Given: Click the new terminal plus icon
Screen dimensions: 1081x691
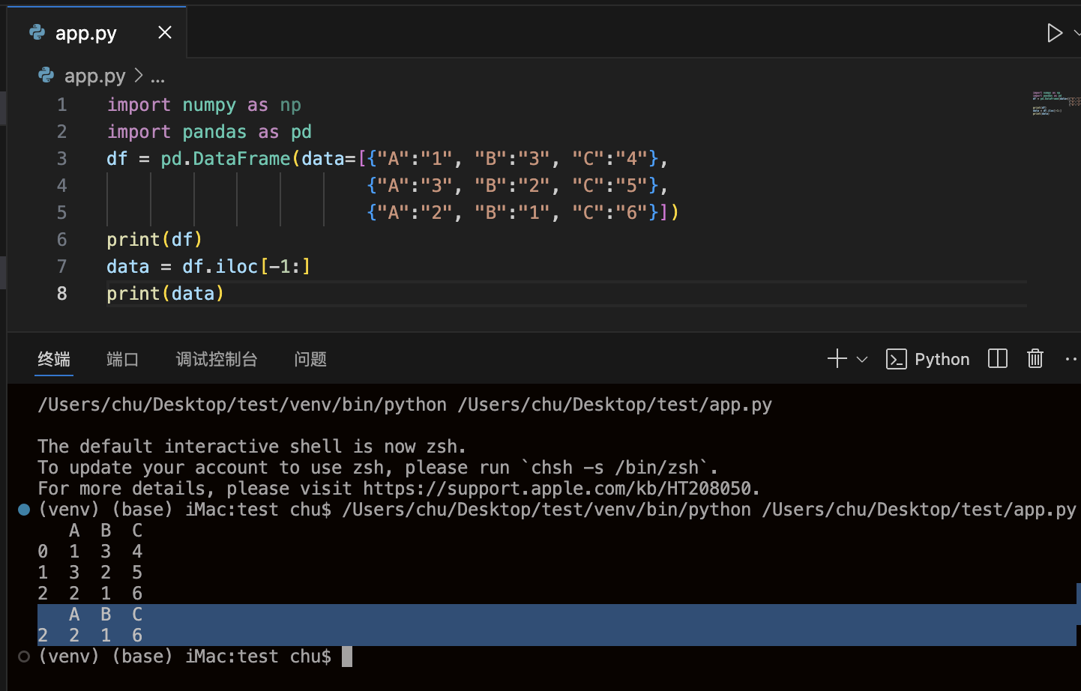Looking at the screenshot, I should (837, 359).
